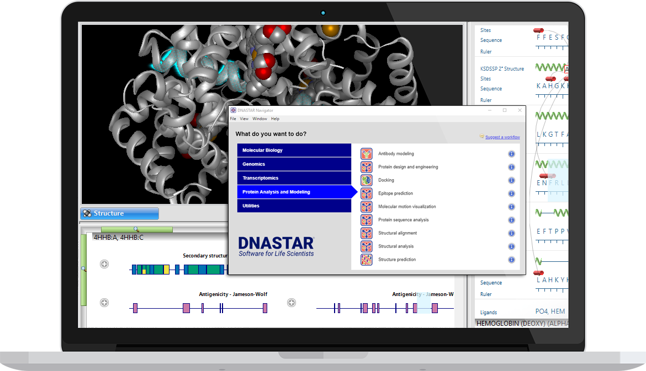Viewport: 646px width, 371px height.
Task: Open the View menu in DNASTAR Navigator
Action: point(244,119)
